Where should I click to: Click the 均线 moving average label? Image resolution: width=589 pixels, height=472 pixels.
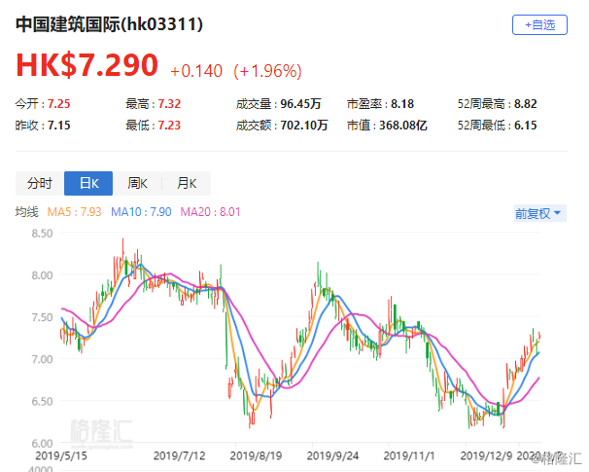(x=26, y=212)
